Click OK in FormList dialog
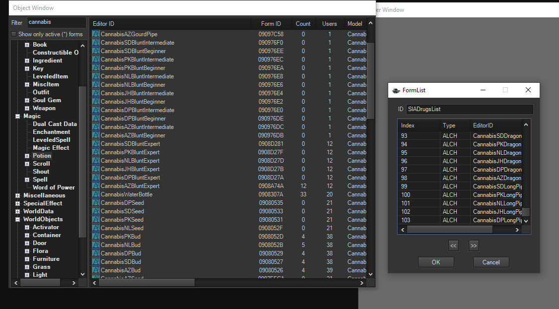The image size is (559, 309). [436, 262]
